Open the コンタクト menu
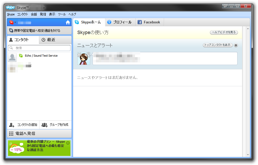 tap(23, 14)
